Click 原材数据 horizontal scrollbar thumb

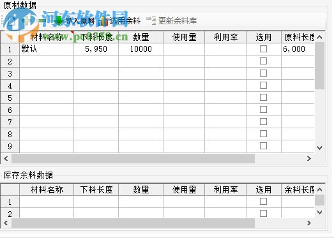coord(133,158)
